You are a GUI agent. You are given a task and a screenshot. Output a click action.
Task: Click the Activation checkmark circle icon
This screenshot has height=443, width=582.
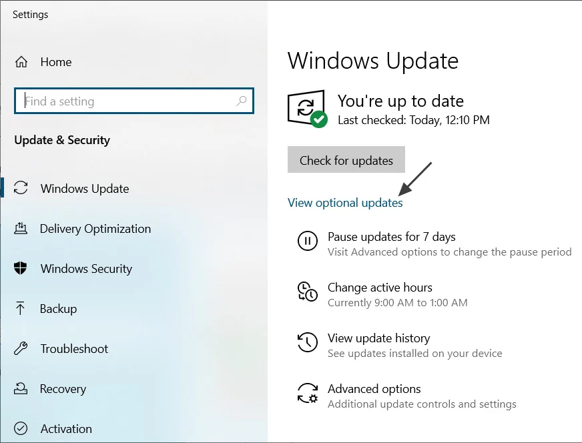click(21, 428)
